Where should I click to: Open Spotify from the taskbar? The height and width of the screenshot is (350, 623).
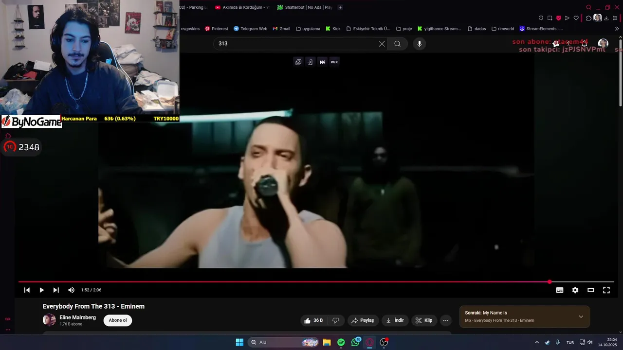[x=341, y=342]
